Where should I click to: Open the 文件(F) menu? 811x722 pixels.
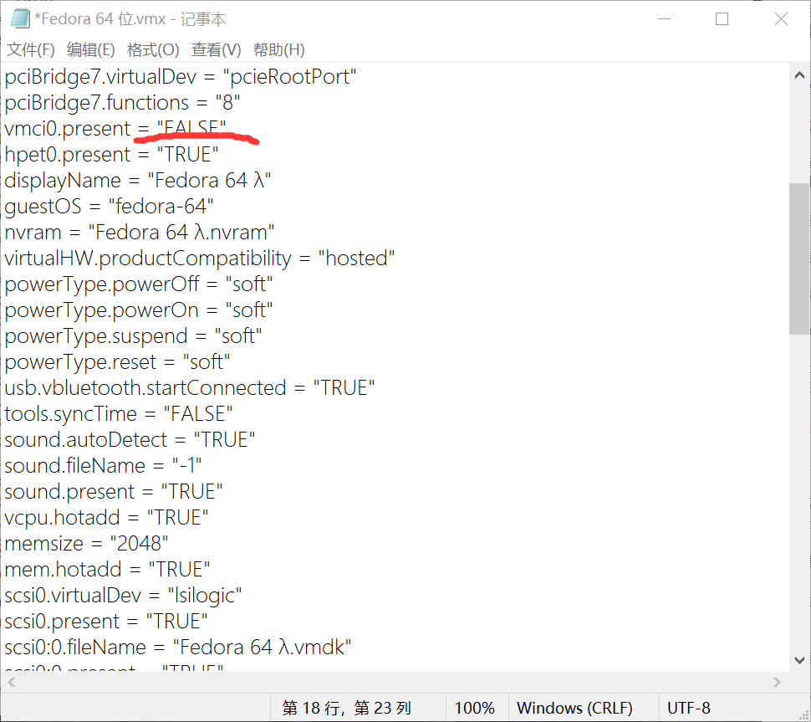click(x=30, y=49)
